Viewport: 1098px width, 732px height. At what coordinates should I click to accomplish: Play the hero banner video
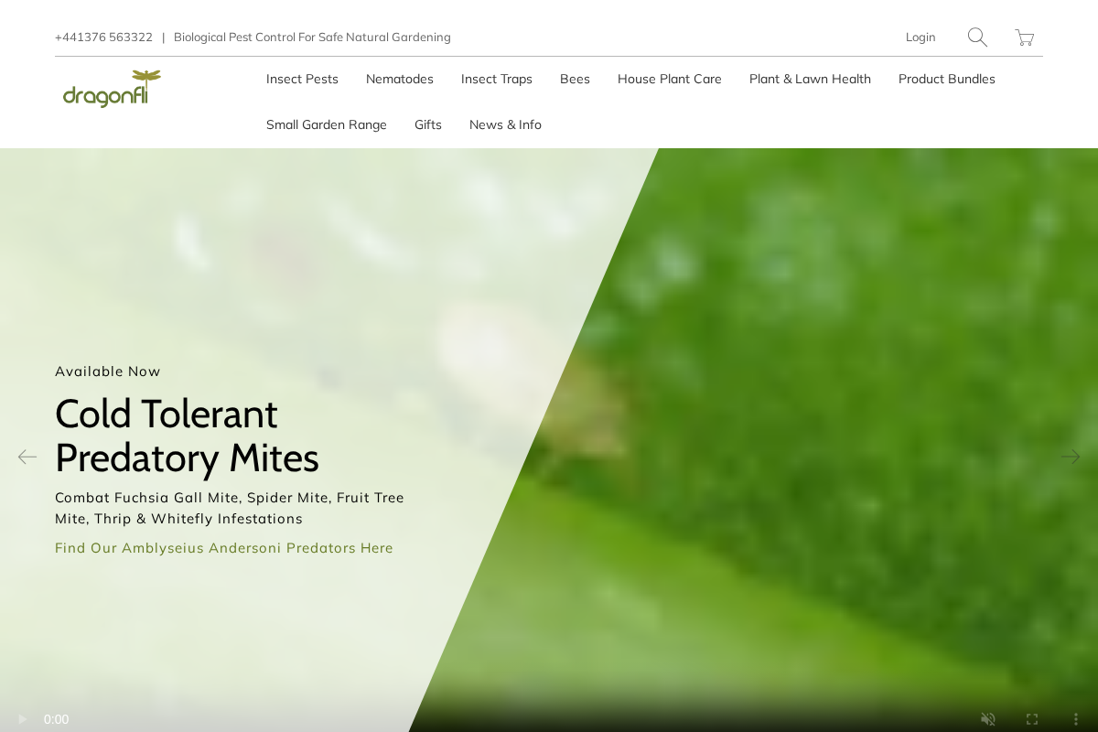click(x=22, y=719)
